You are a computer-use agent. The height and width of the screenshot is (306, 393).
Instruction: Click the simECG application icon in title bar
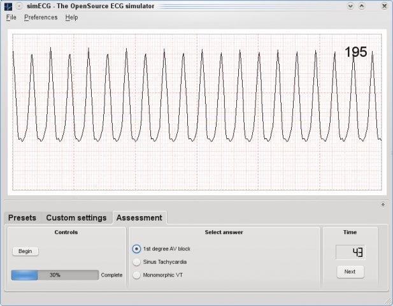[8, 6]
